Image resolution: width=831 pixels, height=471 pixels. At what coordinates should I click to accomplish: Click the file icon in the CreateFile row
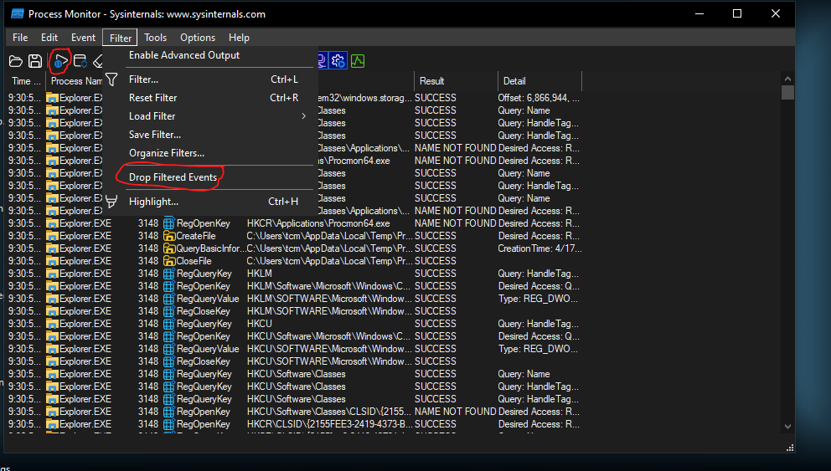(169, 236)
